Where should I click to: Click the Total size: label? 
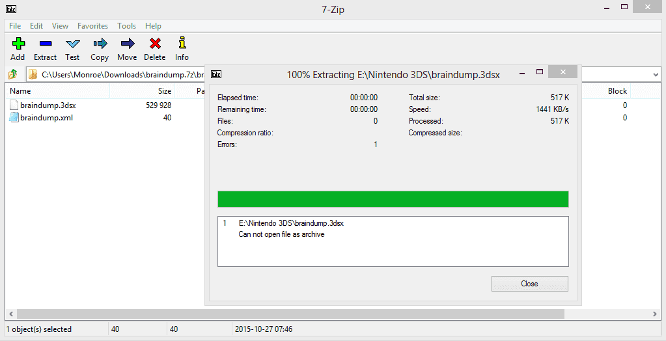point(424,98)
